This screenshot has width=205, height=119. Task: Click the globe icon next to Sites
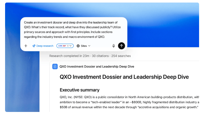click(78, 46)
